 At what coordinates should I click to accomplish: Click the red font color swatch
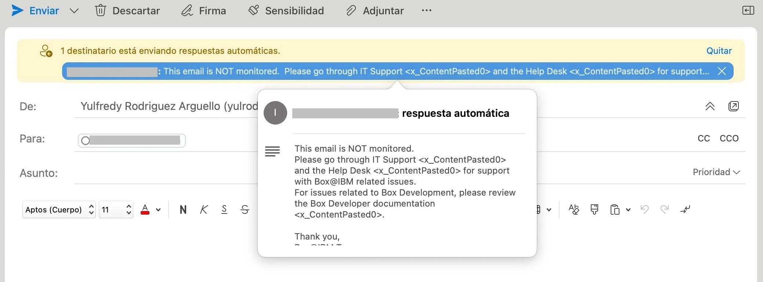pos(145,209)
